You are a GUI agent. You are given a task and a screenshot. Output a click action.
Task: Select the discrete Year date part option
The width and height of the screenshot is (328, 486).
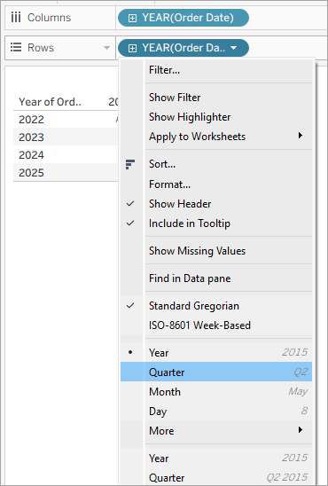[216, 353]
